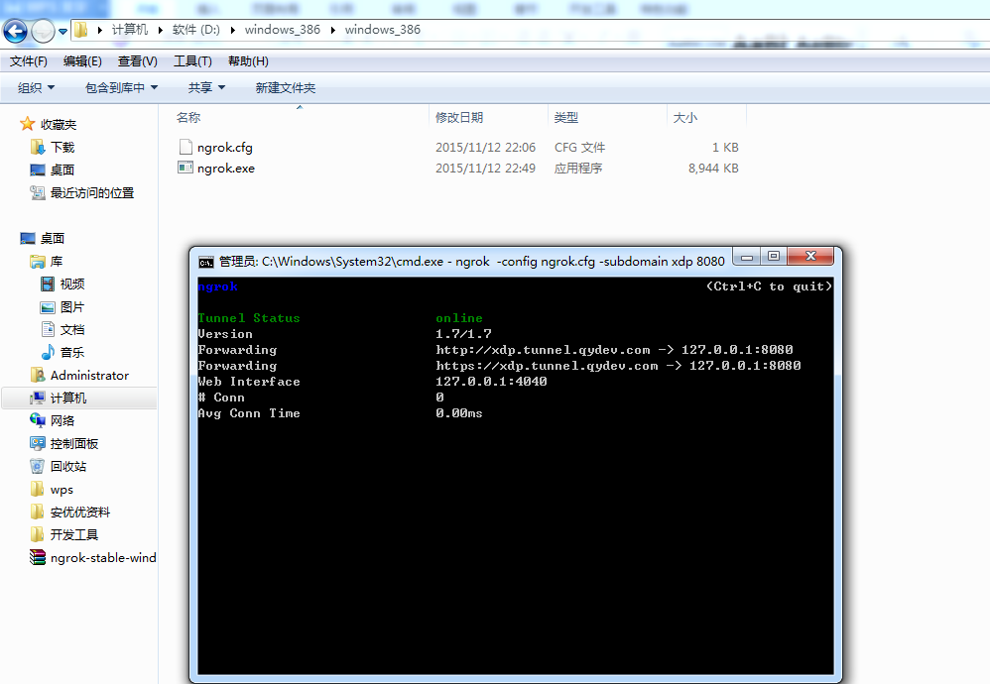
Task: Open the 编辑(E) menu
Action: tap(82, 61)
